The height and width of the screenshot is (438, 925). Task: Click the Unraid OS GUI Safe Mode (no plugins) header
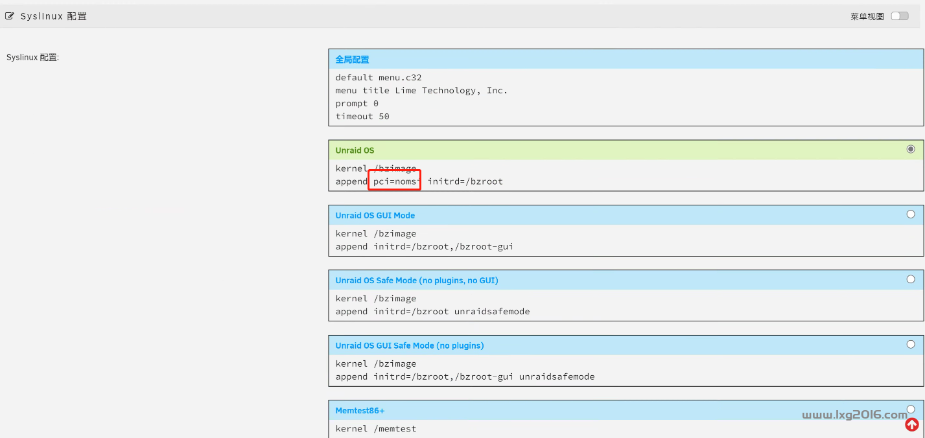626,345
